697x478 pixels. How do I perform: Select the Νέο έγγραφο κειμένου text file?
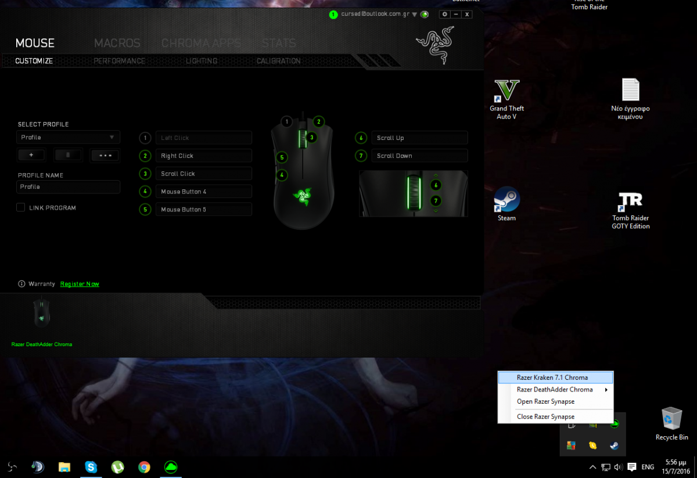click(631, 99)
